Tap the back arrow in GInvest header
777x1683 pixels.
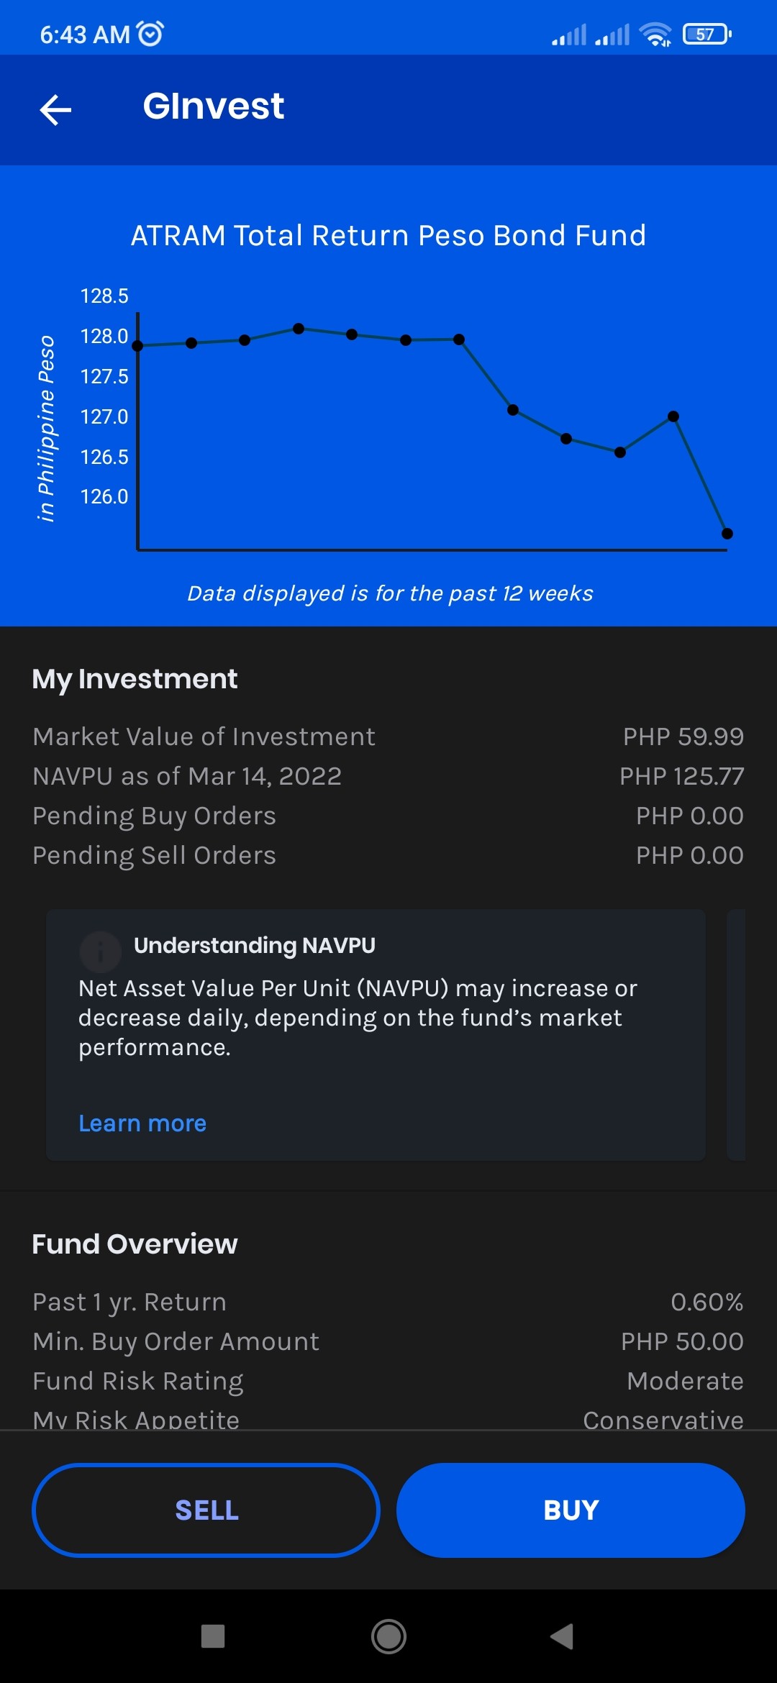(x=55, y=110)
